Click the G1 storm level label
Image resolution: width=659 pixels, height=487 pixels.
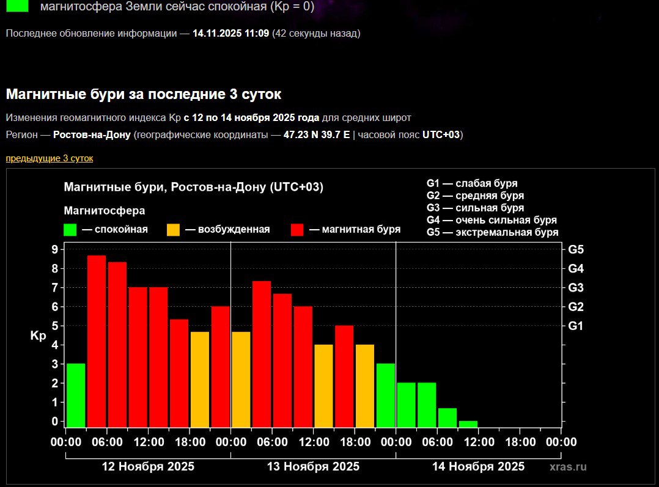tap(576, 326)
